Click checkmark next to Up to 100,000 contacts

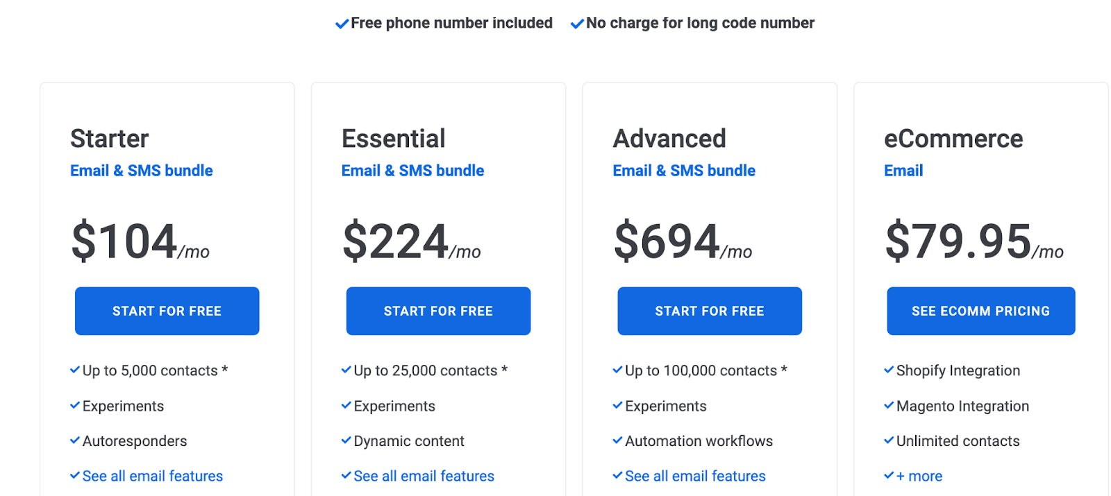(x=617, y=370)
